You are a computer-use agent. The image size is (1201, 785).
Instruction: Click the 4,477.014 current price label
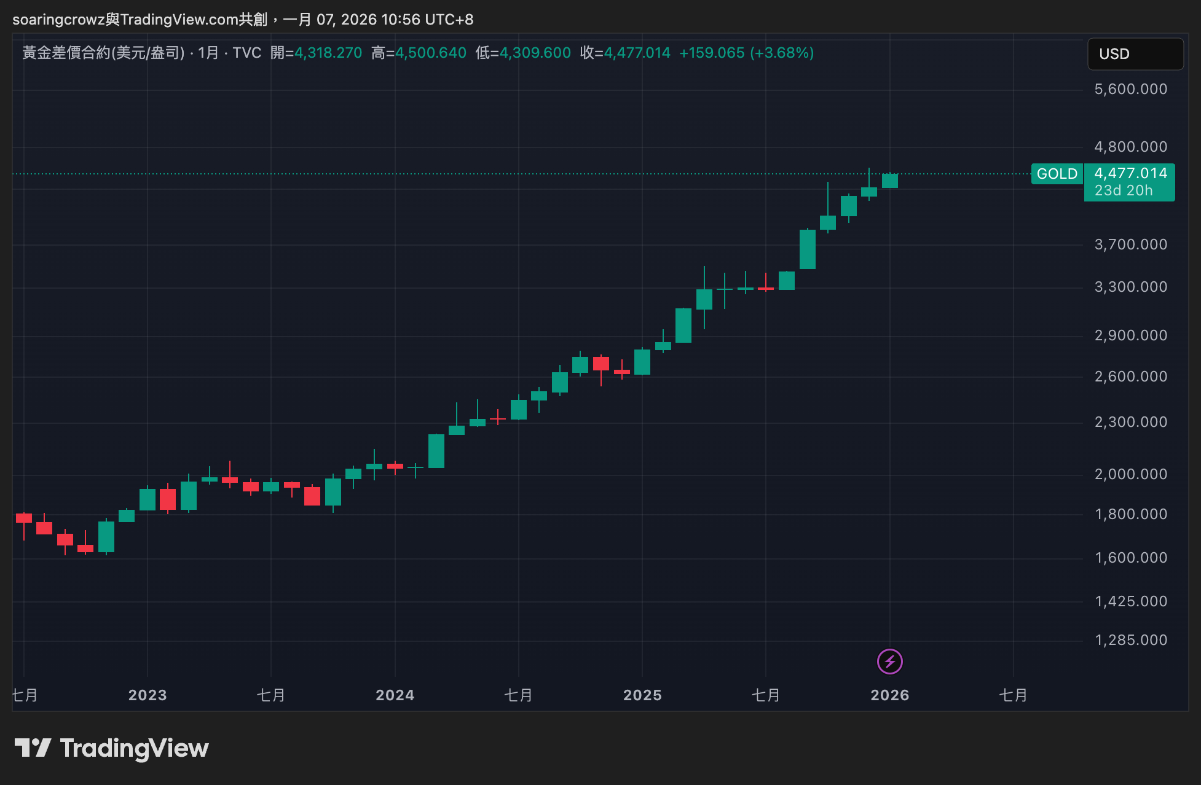(1130, 173)
